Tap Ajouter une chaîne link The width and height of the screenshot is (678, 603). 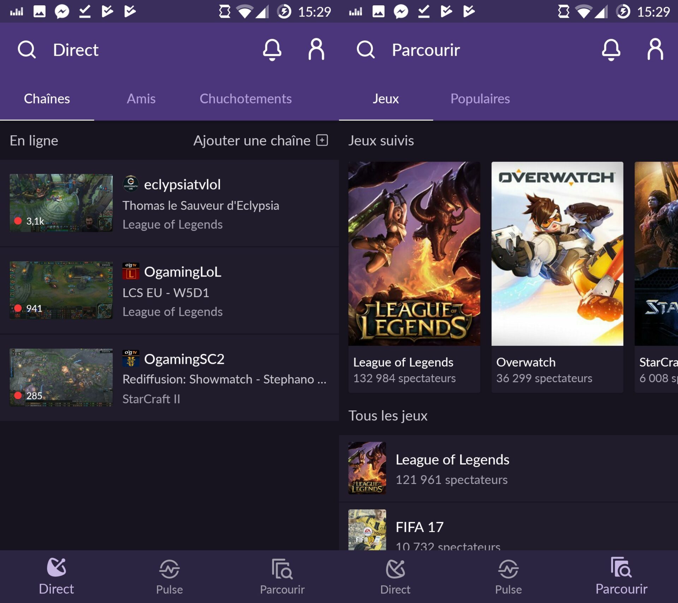[251, 141]
